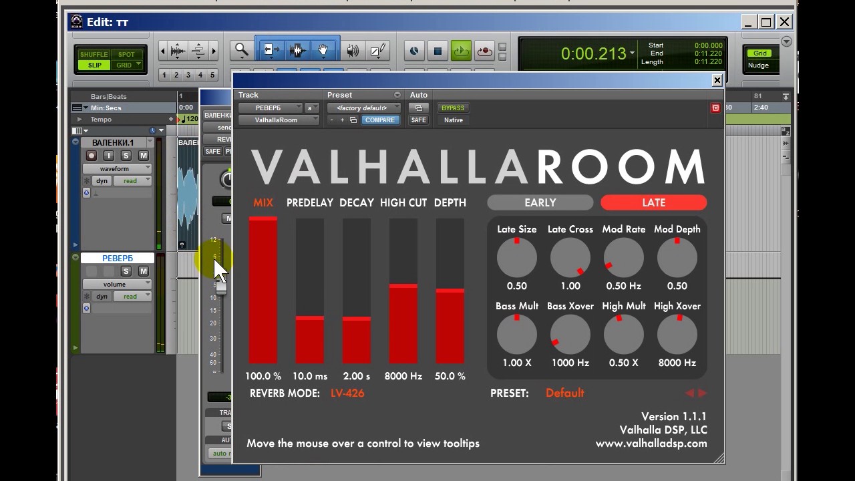This screenshot has height=481, width=855.
Task: Open the ValhallaRoom plug-in selector
Action: (x=278, y=120)
